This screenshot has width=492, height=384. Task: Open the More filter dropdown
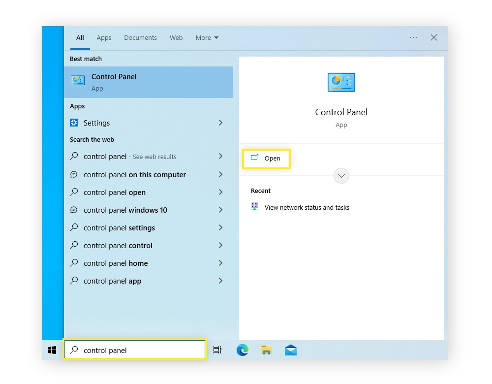(x=207, y=38)
